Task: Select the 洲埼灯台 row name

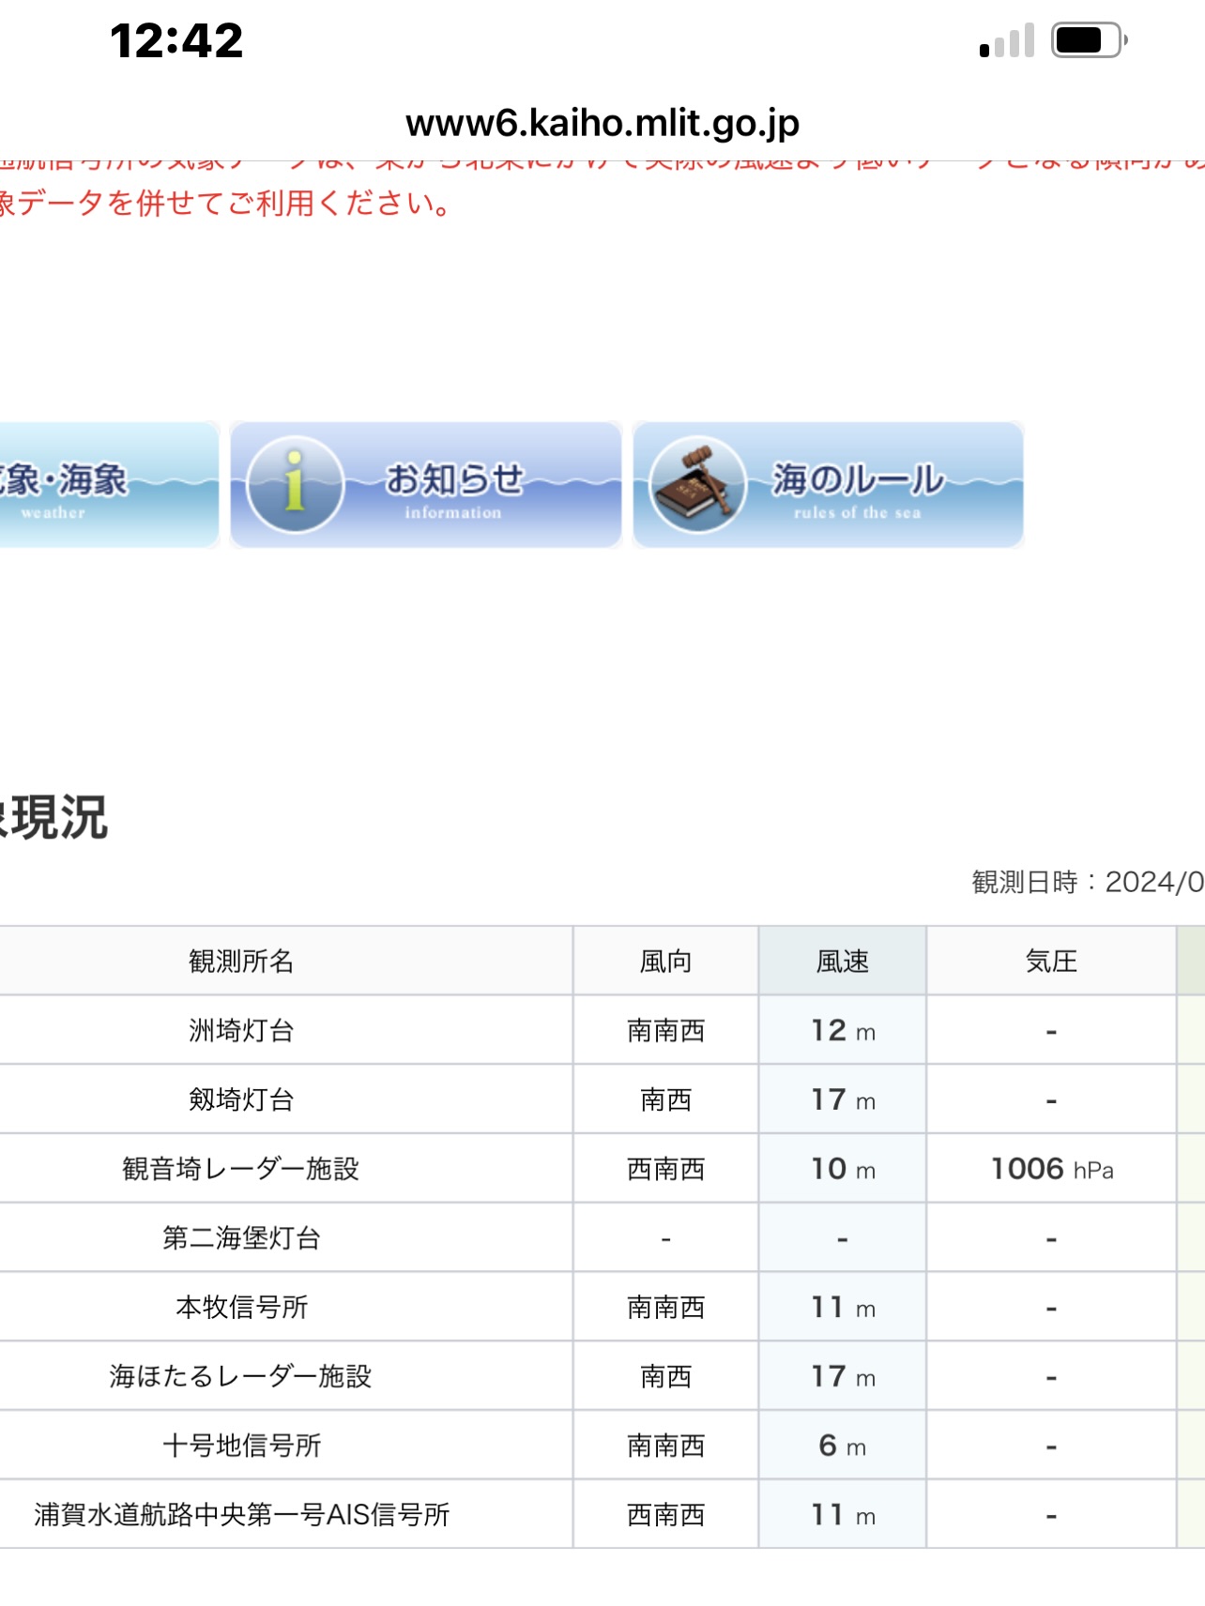Action: click(241, 1030)
